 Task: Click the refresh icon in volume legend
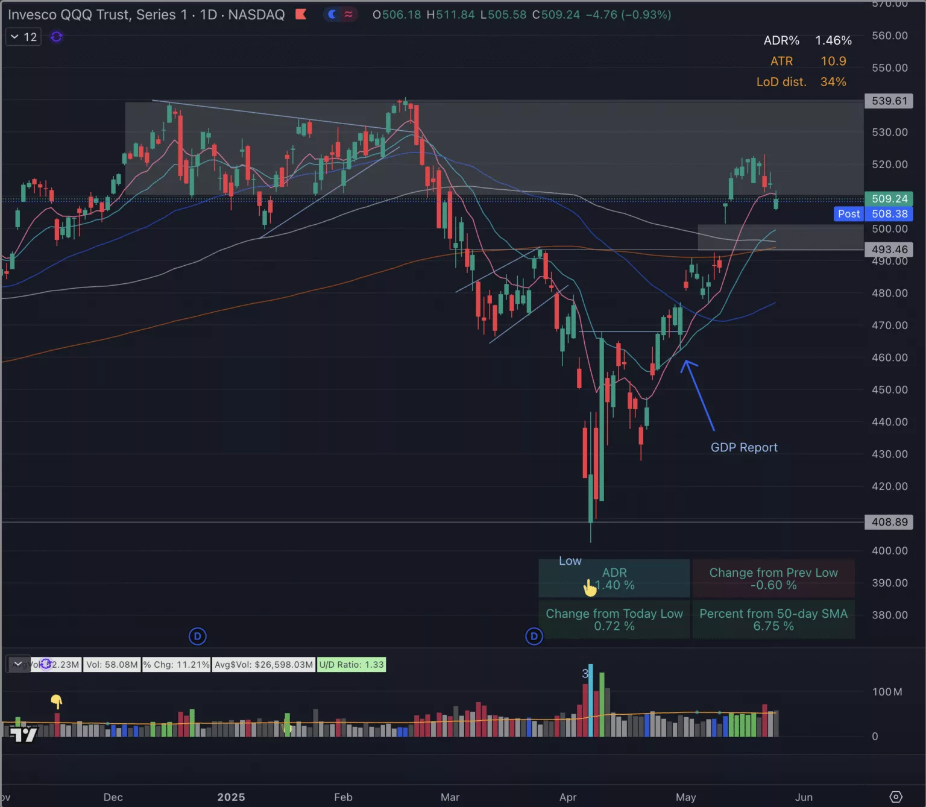(46, 664)
